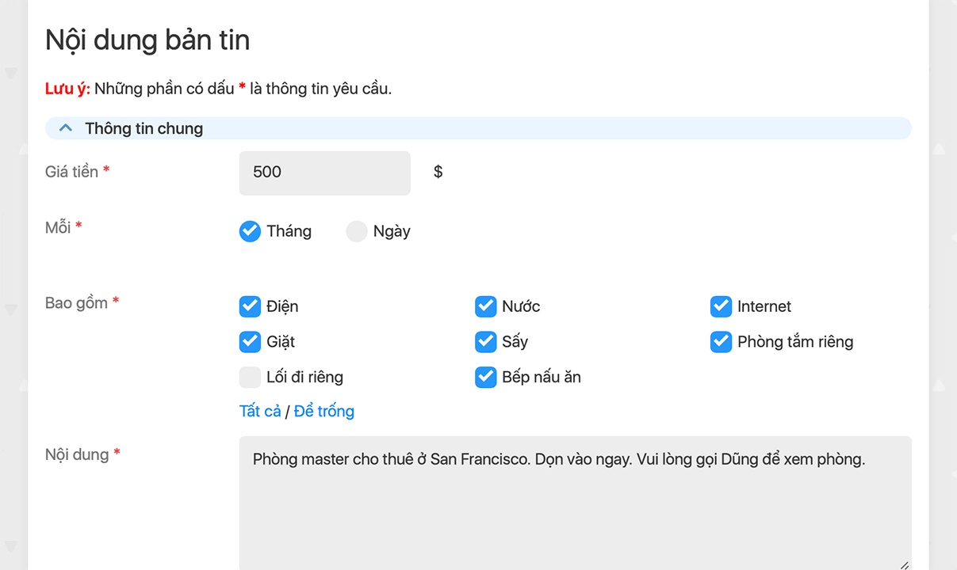Uncheck the Bếp nấu ăn checkbox

(x=485, y=377)
